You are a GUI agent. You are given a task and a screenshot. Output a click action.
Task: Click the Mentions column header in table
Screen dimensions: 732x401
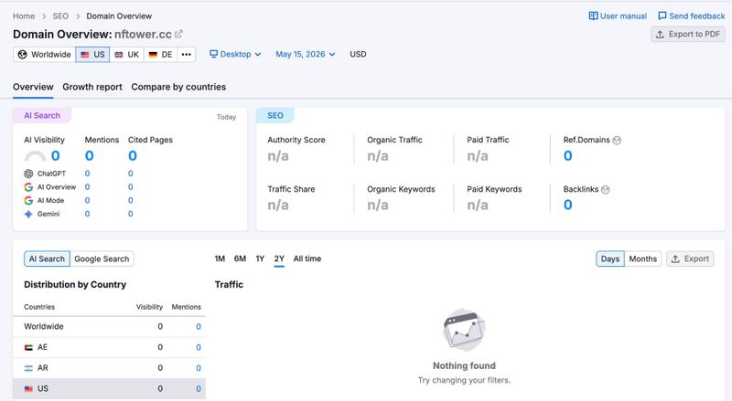pos(187,307)
